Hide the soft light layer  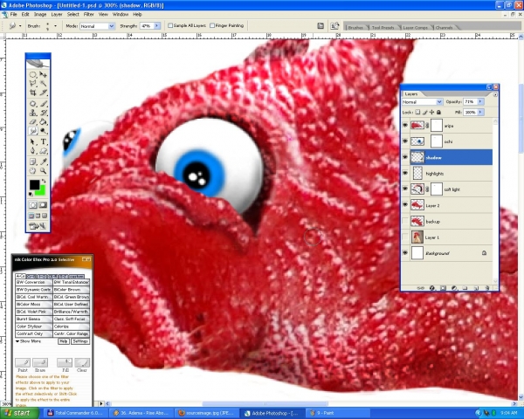[405, 189]
